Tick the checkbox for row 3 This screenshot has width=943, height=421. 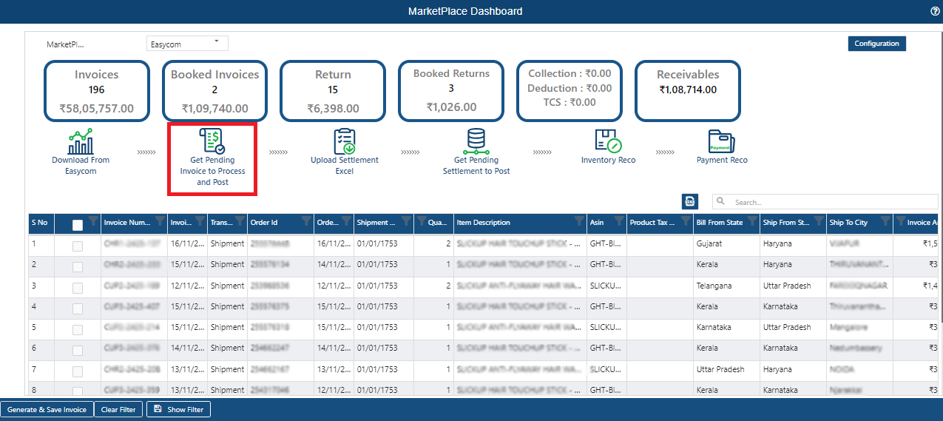78,289
